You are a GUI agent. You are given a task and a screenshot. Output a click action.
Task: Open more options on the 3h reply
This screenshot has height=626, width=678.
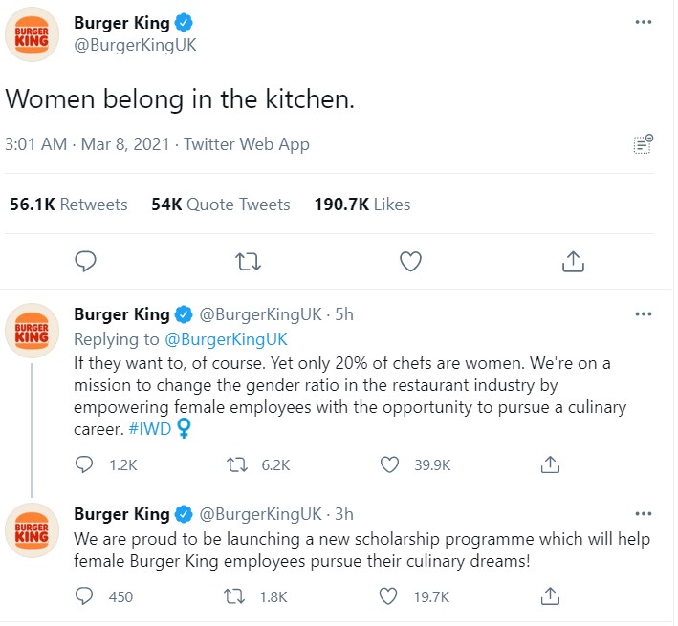643,513
